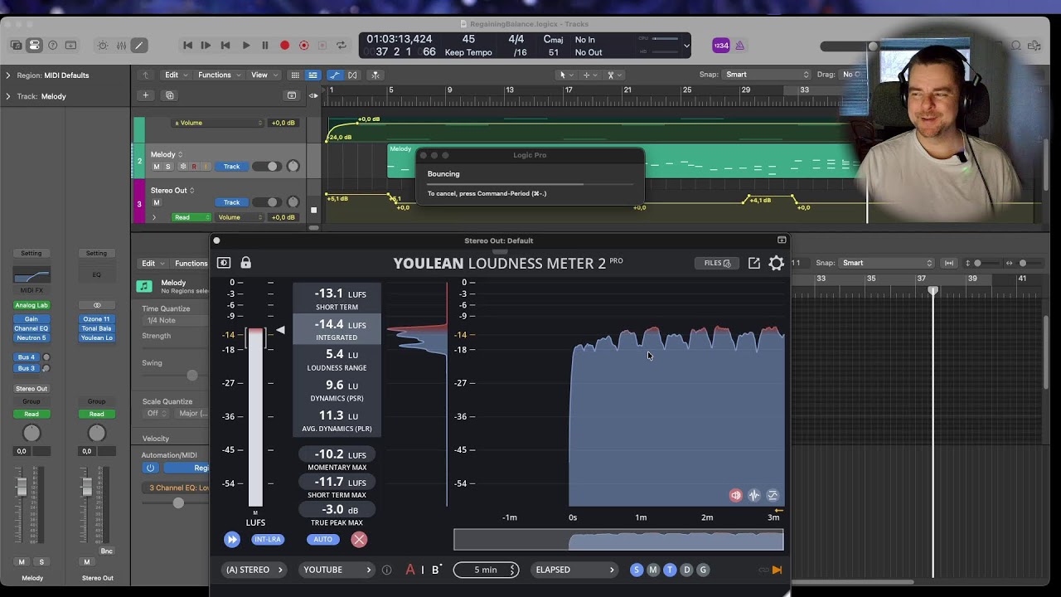Go to project beginning
1061x597 pixels.
tap(187, 46)
